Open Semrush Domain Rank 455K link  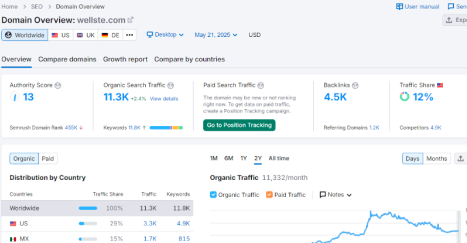point(71,128)
